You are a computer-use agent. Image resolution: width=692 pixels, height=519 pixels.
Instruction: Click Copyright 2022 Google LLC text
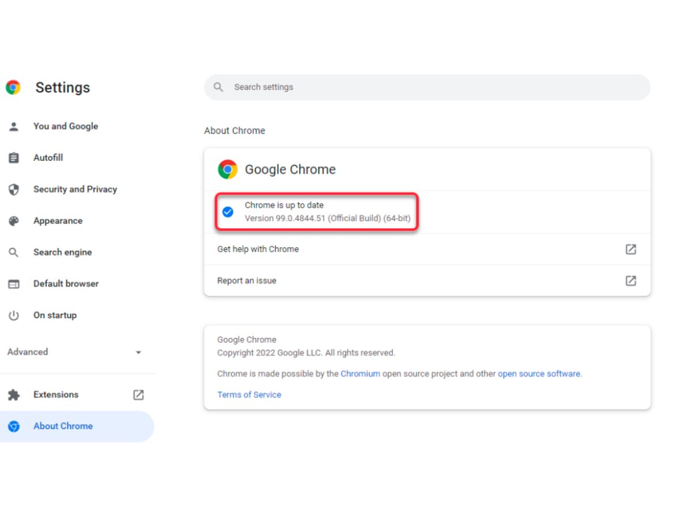[x=306, y=353]
